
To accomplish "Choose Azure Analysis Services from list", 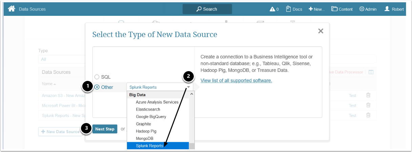I will pos(157,102).
